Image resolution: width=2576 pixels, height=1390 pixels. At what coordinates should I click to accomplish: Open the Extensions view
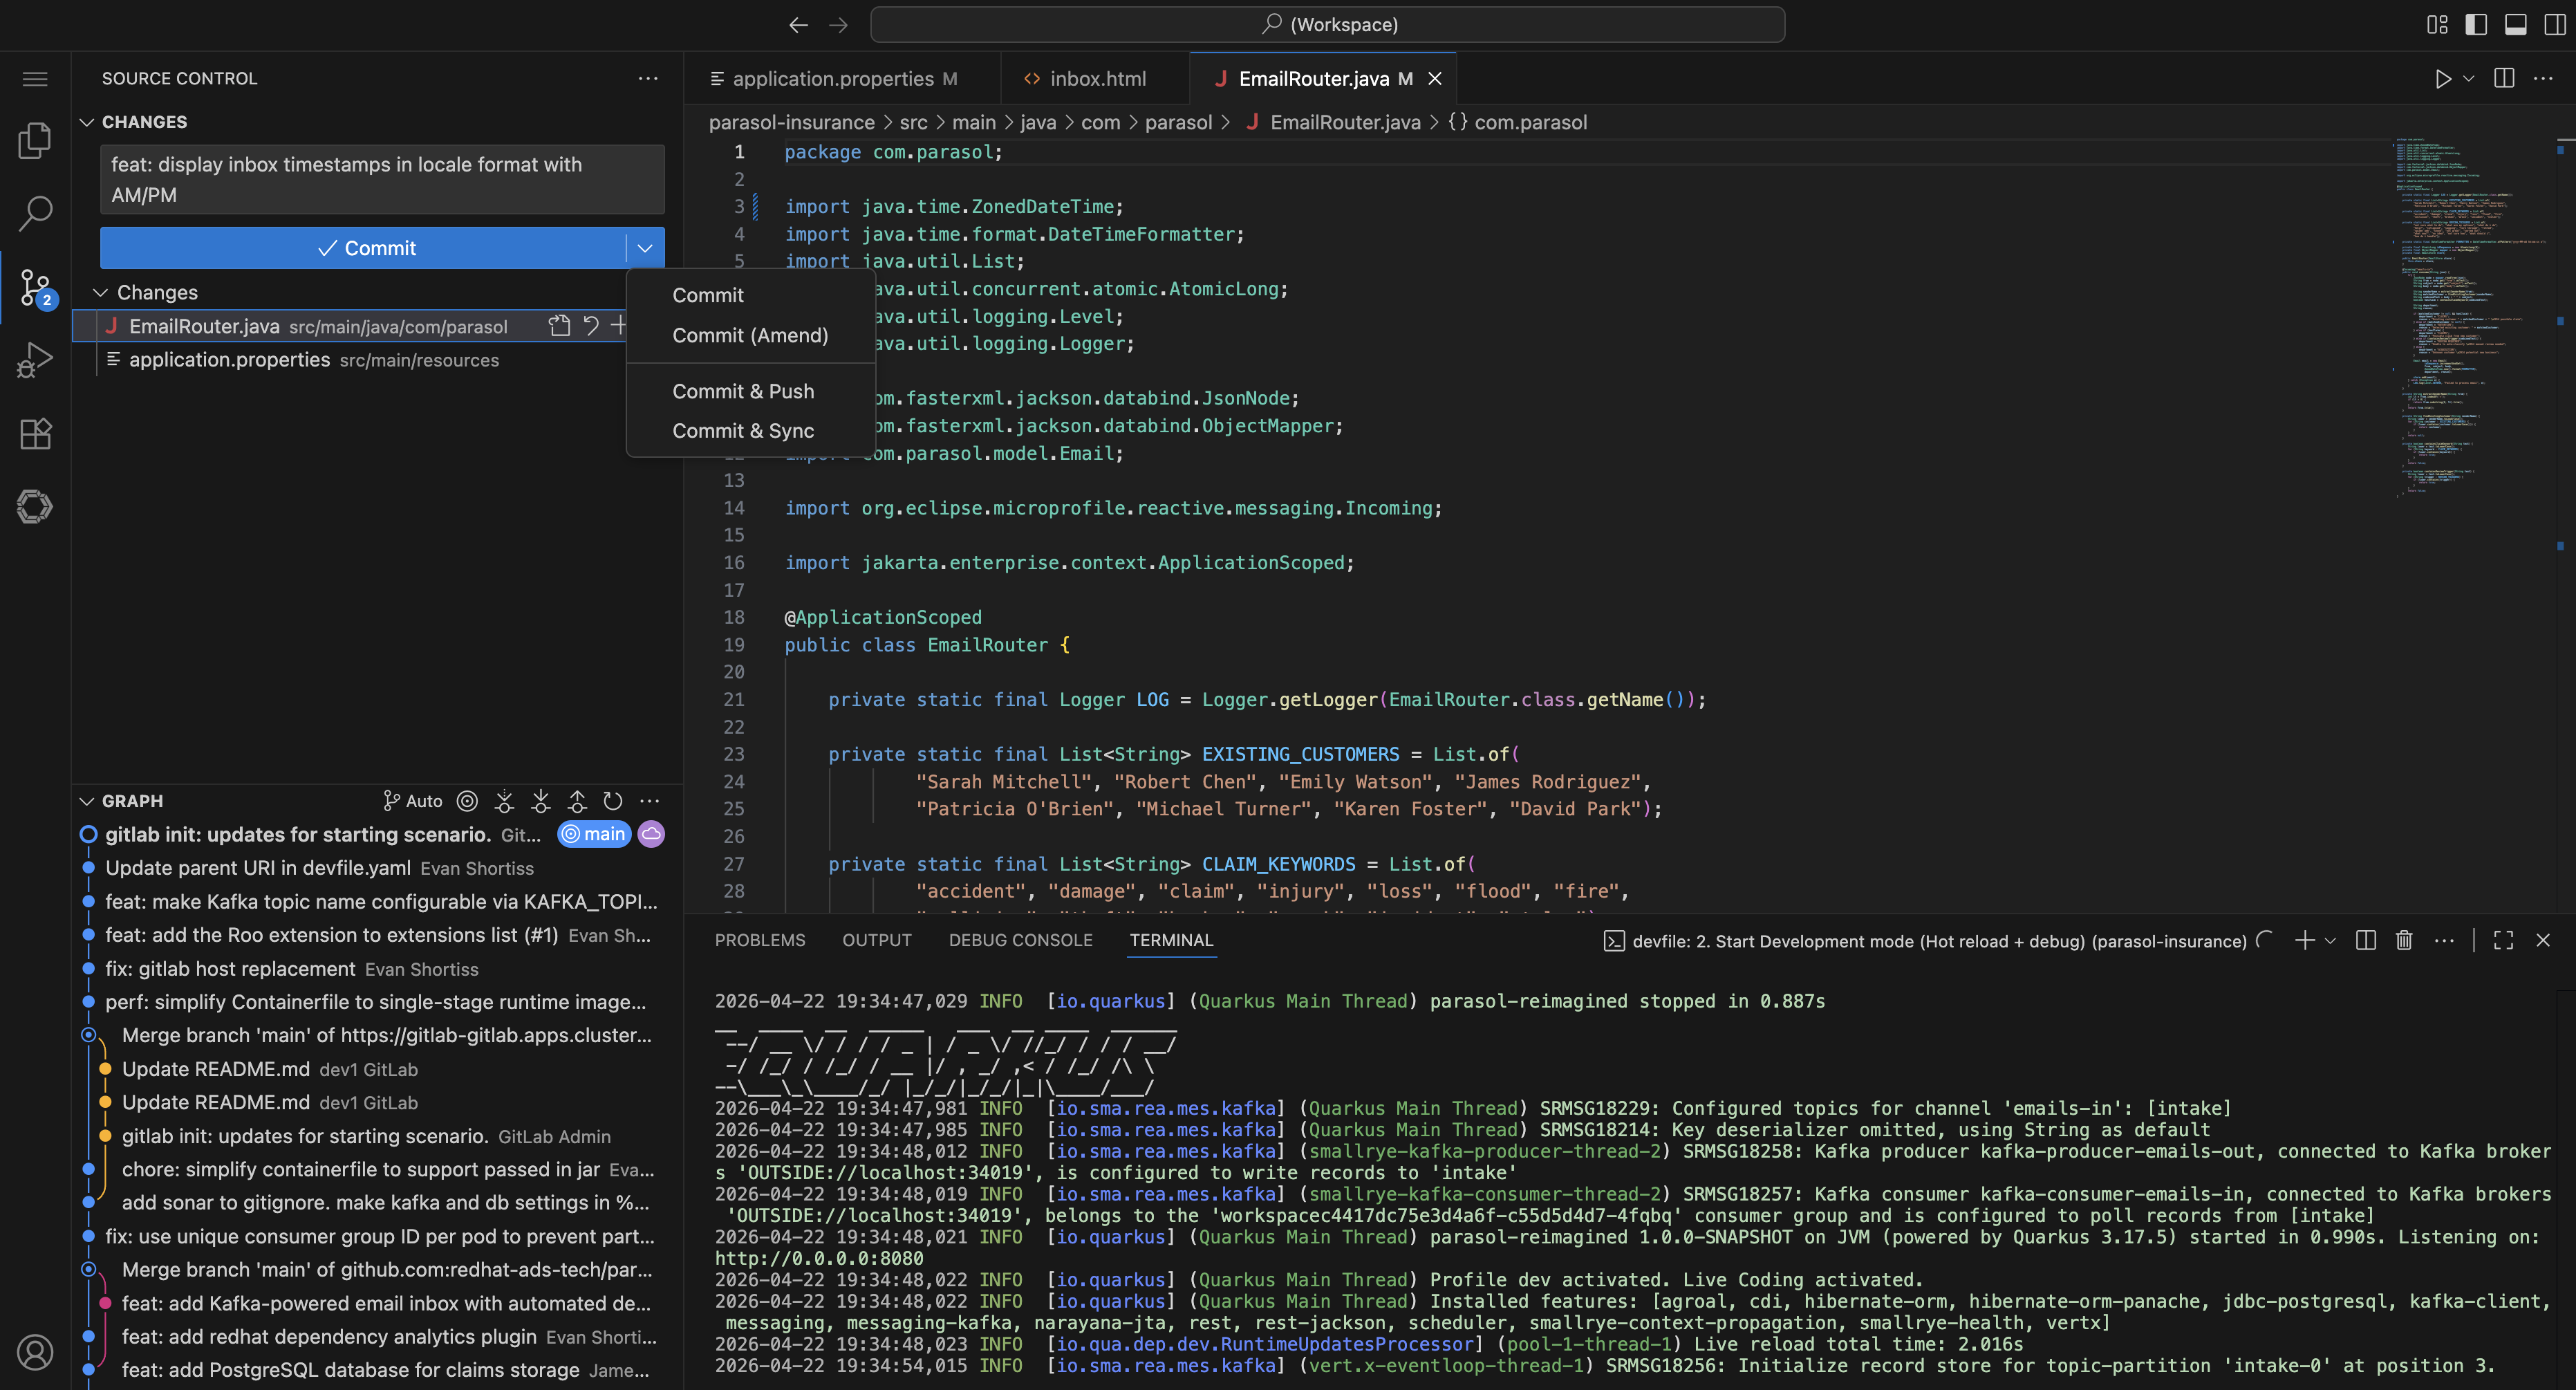35,433
